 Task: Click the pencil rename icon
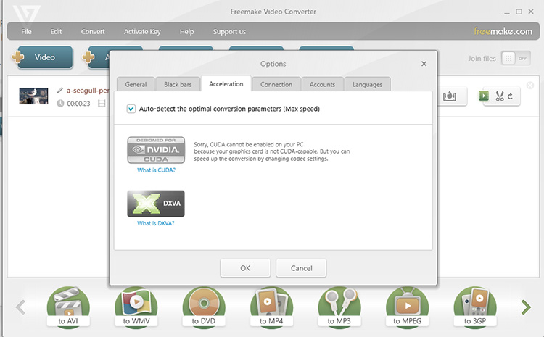tap(60, 90)
